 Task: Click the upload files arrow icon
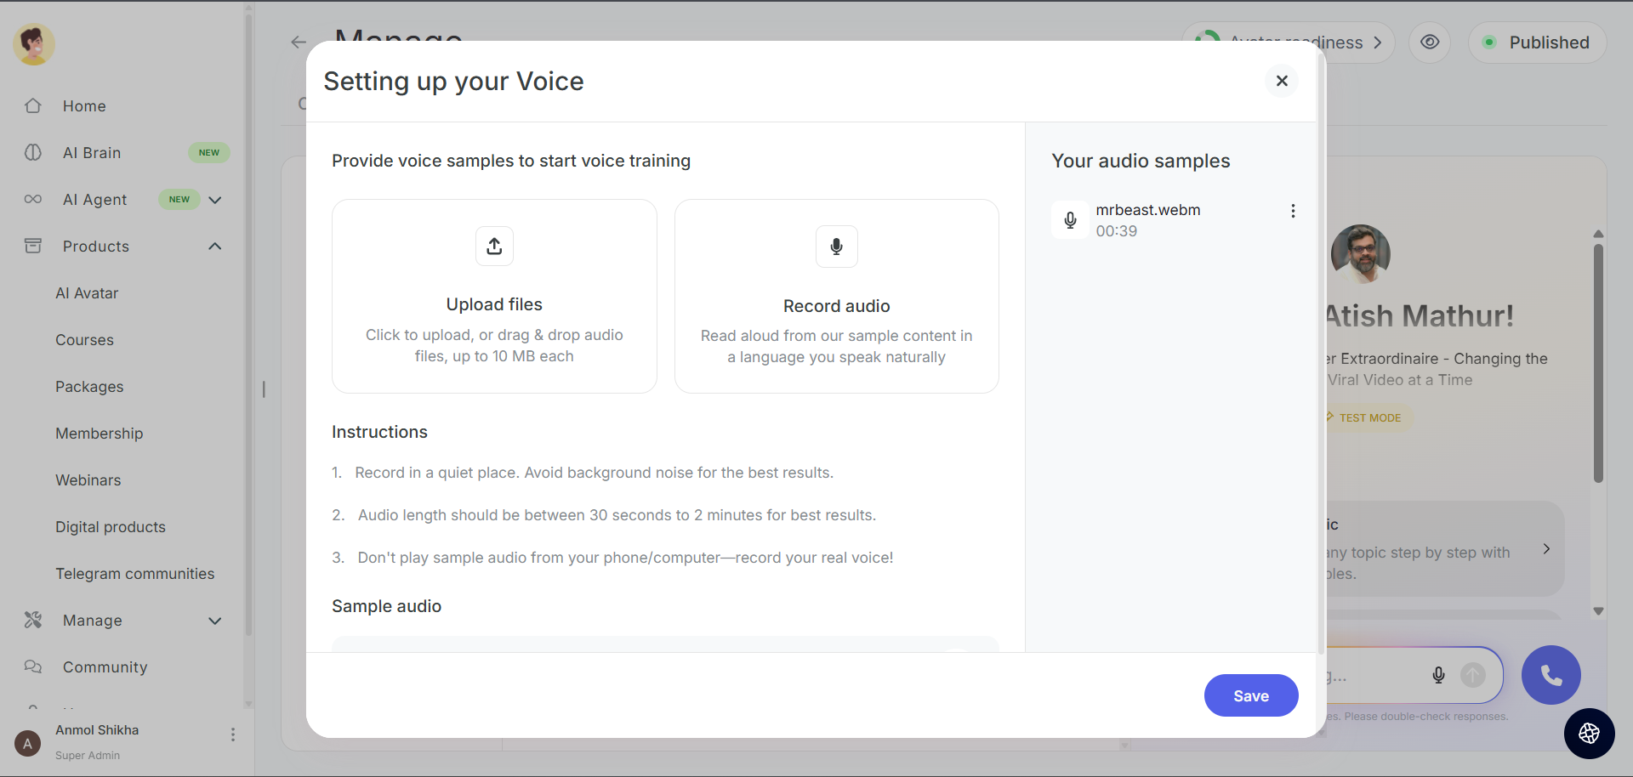tap(494, 247)
